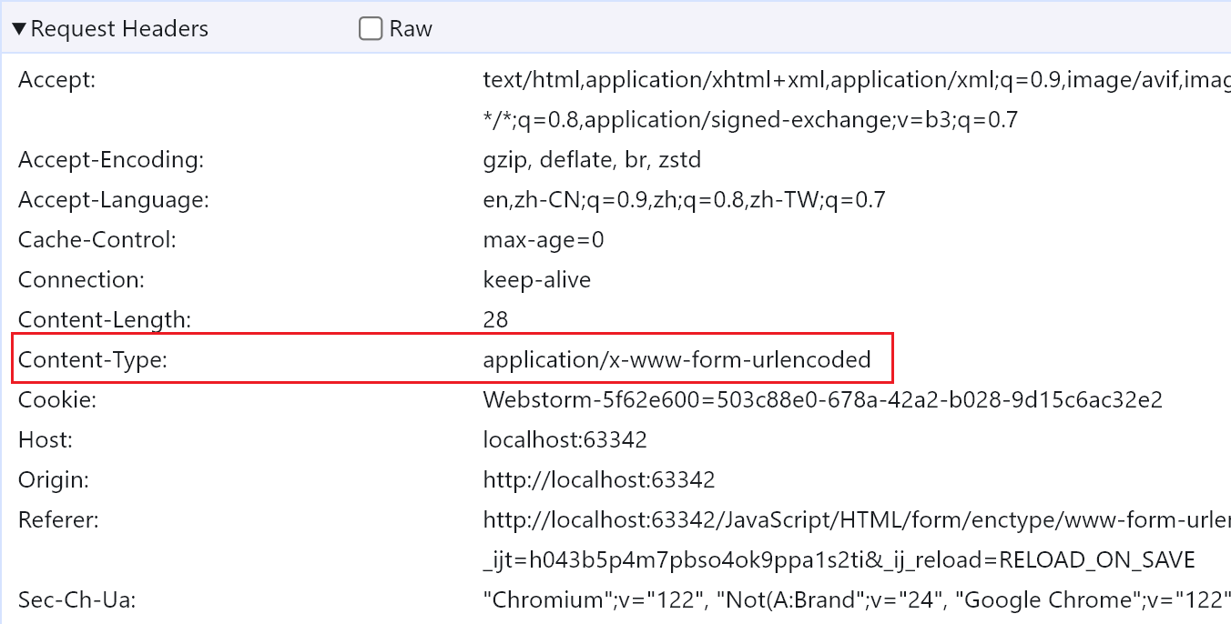Image resolution: width=1231 pixels, height=624 pixels.
Task: Click the Request Headers section title
Action: click(x=119, y=29)
